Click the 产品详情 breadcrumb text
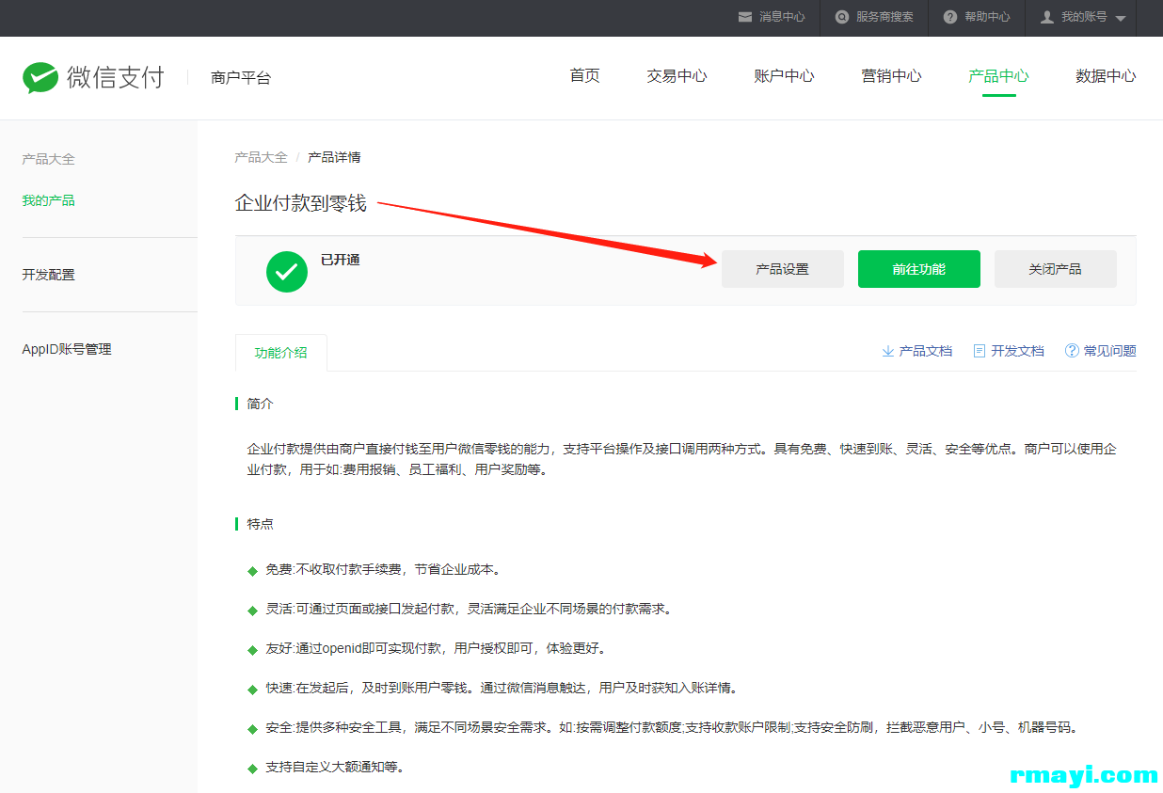The image size is (1163, 793). coord(334,157)
